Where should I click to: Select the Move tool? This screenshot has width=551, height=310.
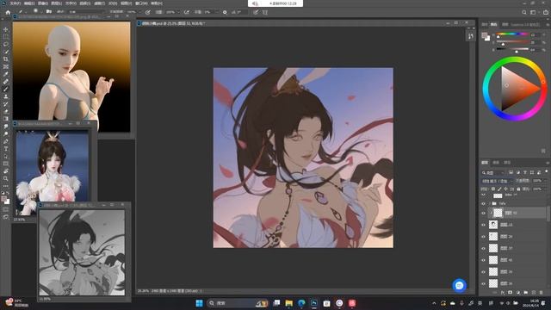pos(6,29)
